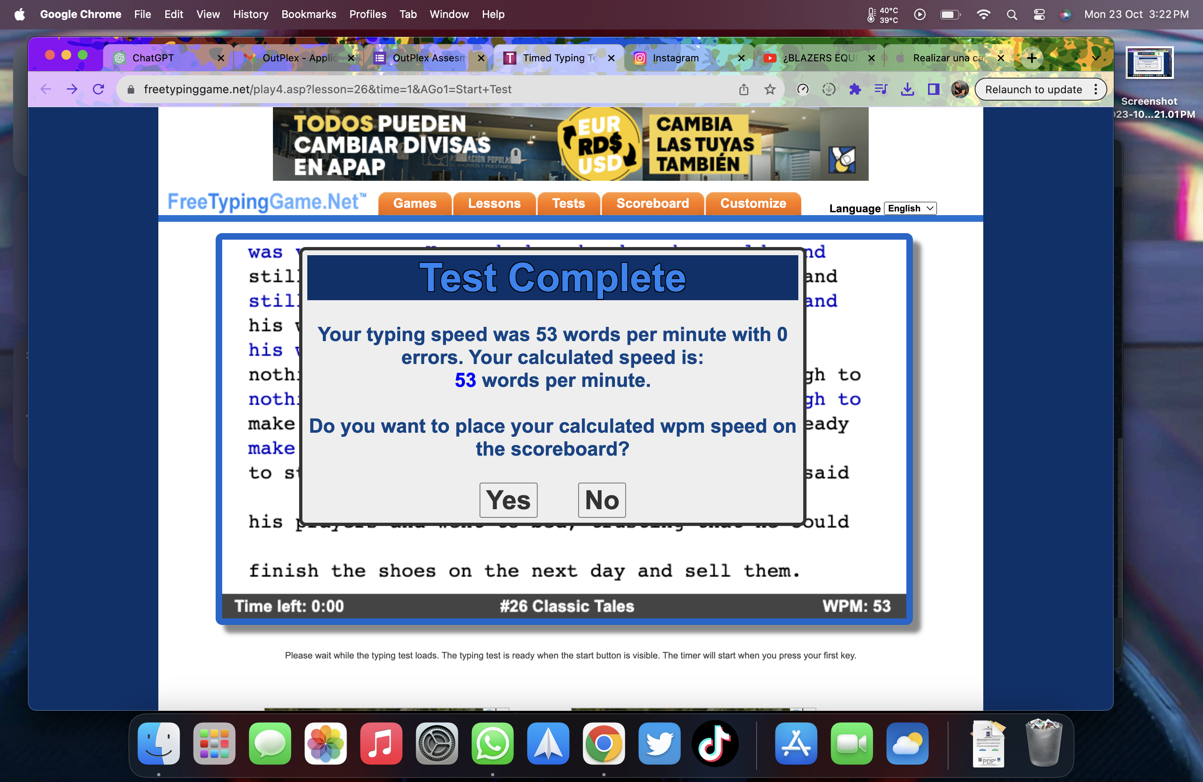The width and height of the screenshot is (1203, 782).
Task: Open the Chrome three-dot menu
Action: 1095,90
